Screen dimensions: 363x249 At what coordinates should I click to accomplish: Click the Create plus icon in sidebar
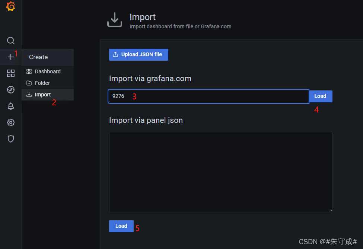pos(11,57)
